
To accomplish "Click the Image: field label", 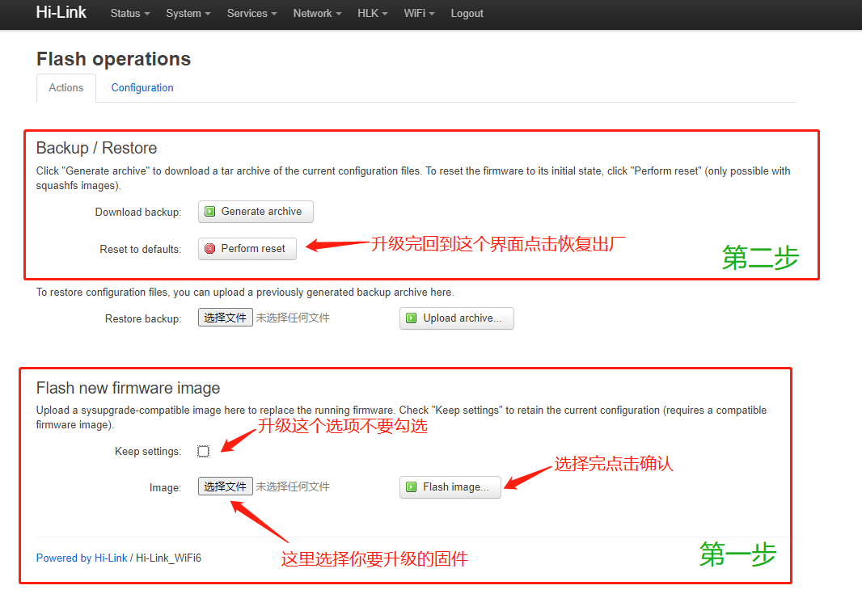I will click(x=165, y=487).
